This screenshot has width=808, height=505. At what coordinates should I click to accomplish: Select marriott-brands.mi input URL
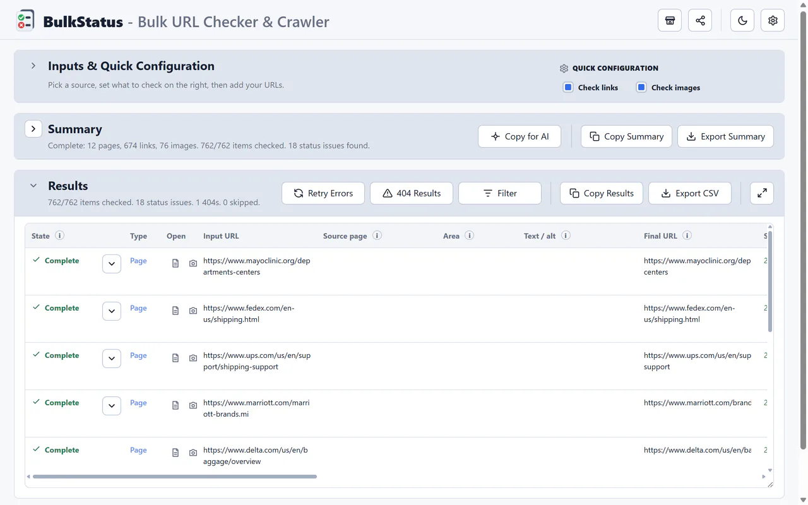256,408
